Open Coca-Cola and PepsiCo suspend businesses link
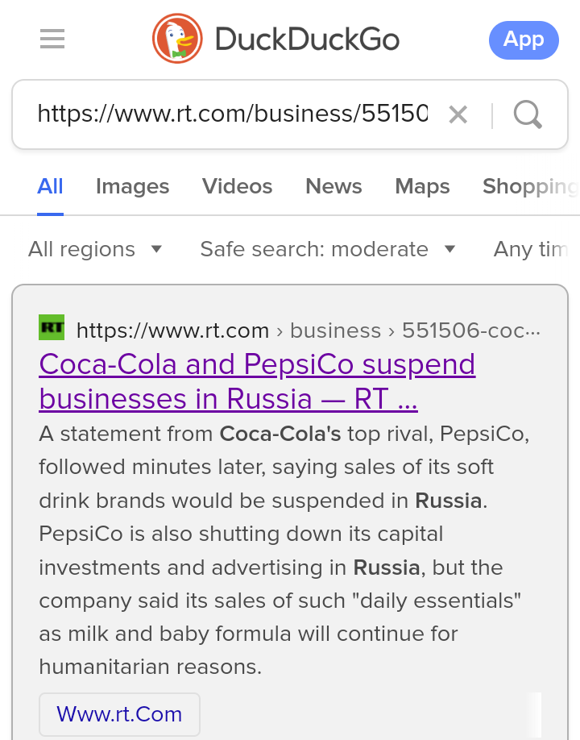This screenshot has width=580, height=740. tap(257, 381)
